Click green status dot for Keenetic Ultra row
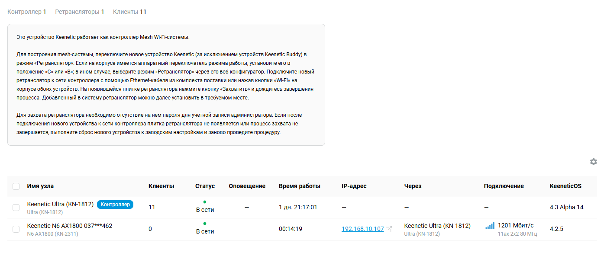The image size is (607, 256). pyautogui.click(x=205, y=202)
